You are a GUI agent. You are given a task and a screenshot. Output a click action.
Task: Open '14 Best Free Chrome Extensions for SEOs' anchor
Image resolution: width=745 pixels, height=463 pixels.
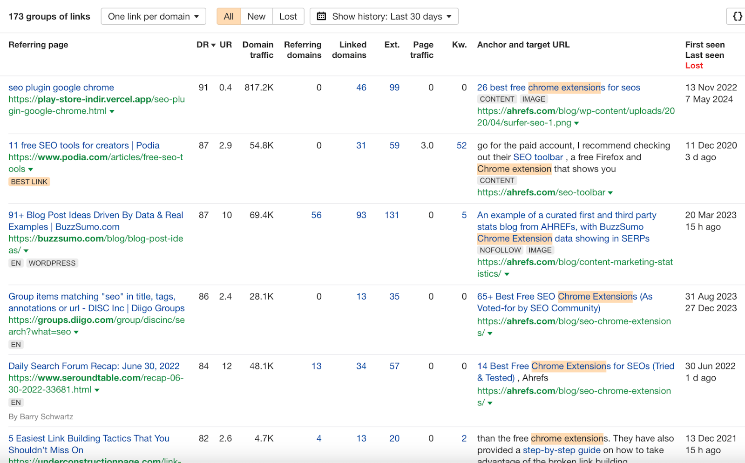click(x=576, y=372)
